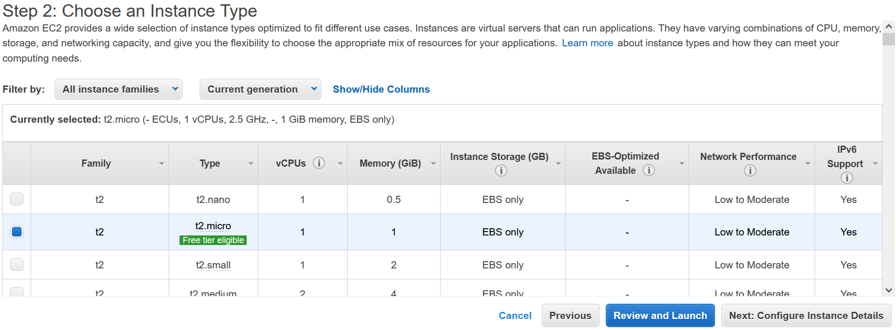The height and width of the screenshot is (330, 896).
Task: Click EBS only in t2.small row
Action: coord(503,265)
